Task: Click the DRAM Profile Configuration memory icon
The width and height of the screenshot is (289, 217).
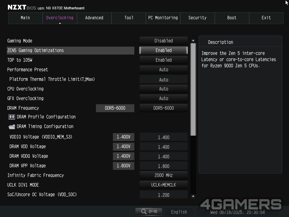Action: tap(12, 117)
